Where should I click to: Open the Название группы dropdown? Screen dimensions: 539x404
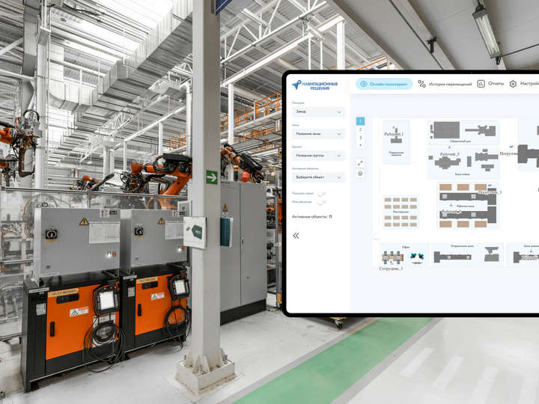coord(318,156)
